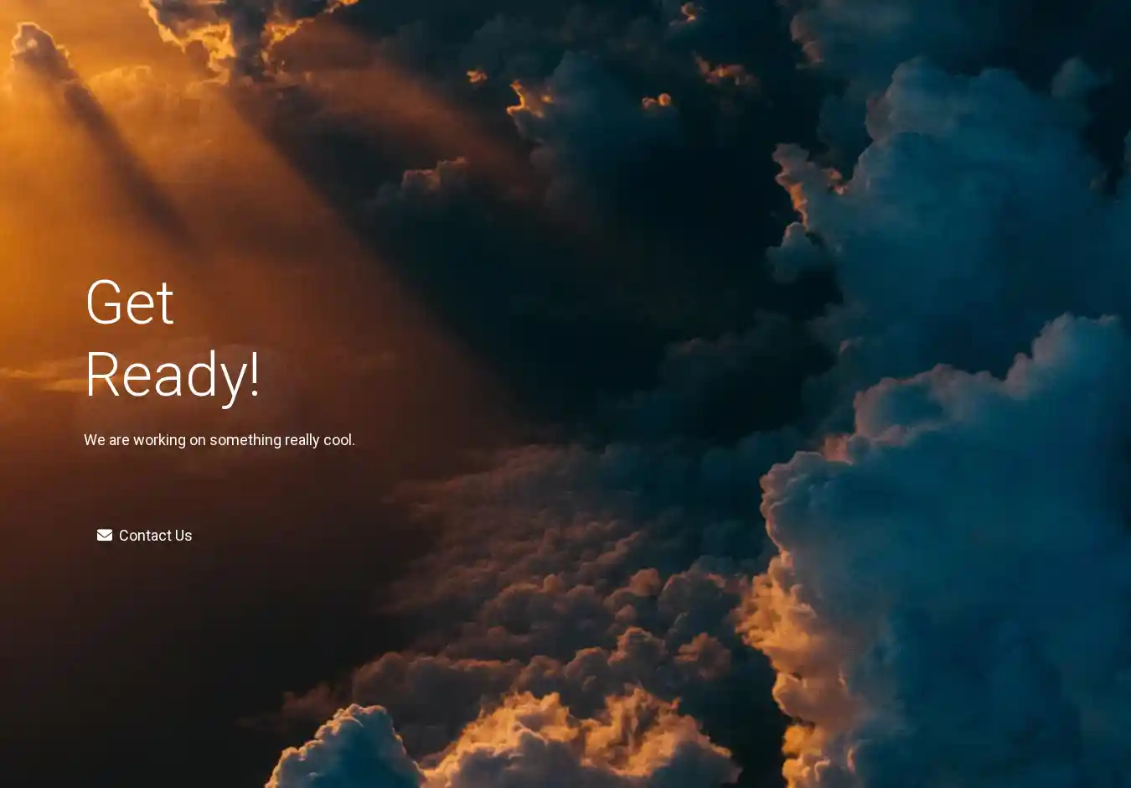Click the capital "G" in "Get"
This screenshot has height=788, width=1131.
(x=106, y=303)
